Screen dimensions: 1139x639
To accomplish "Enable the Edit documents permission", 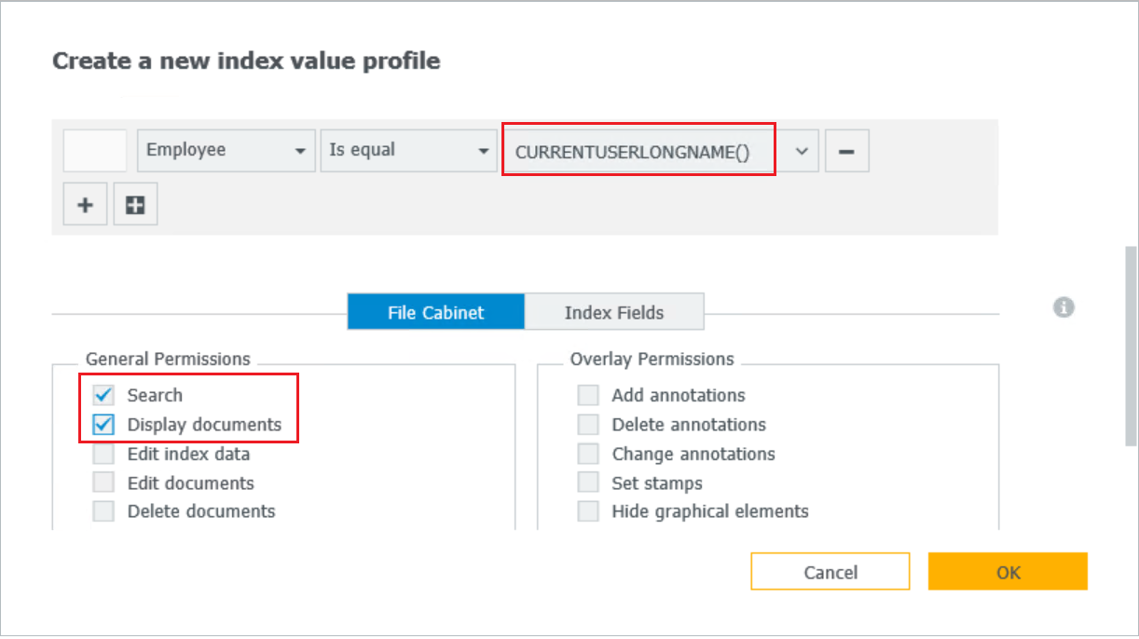I will tap(103, 483).
